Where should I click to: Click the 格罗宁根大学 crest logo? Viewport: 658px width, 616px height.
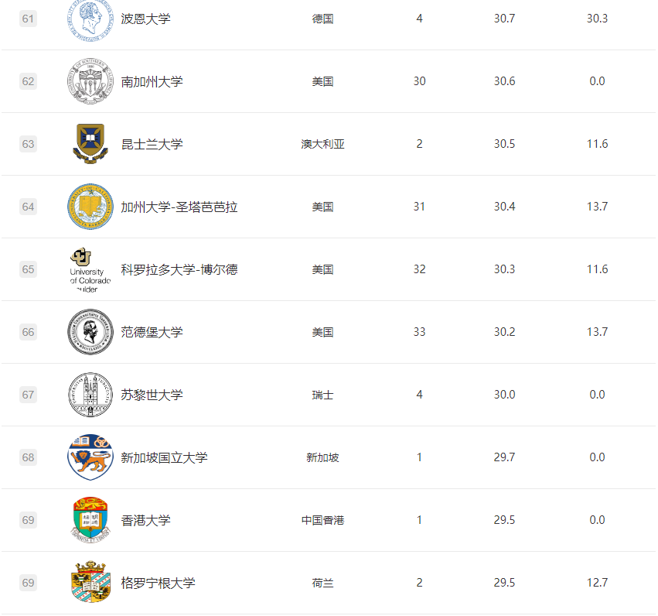[90, 583]
